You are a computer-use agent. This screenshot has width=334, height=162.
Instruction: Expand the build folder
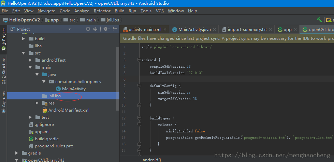[24, 39]
